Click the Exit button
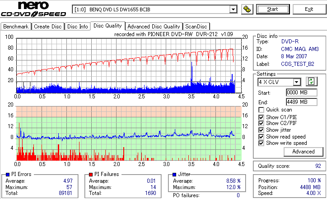Viewport: 327px width, 199px height. [x=309, y=9]
